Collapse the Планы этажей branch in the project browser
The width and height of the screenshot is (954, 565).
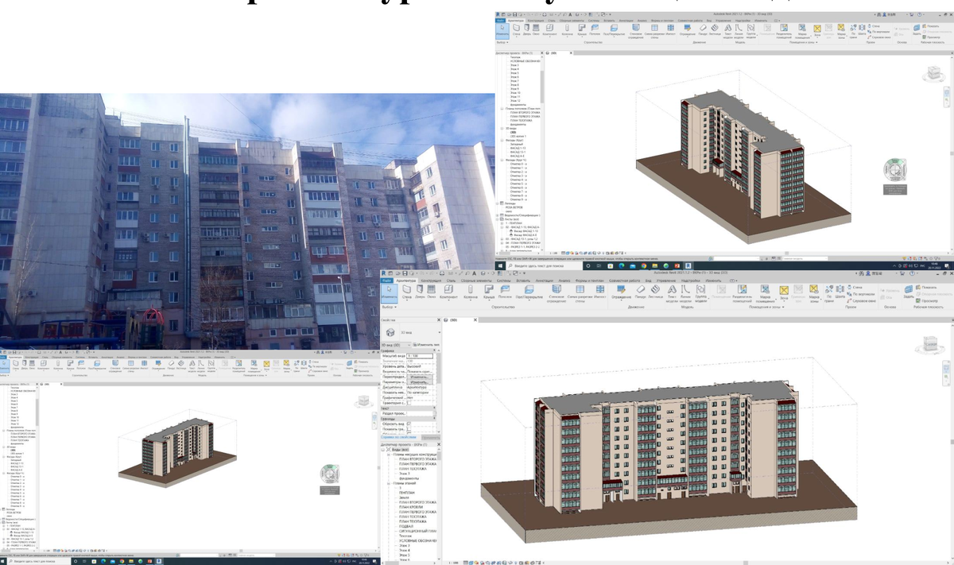(x=389, y=483)
